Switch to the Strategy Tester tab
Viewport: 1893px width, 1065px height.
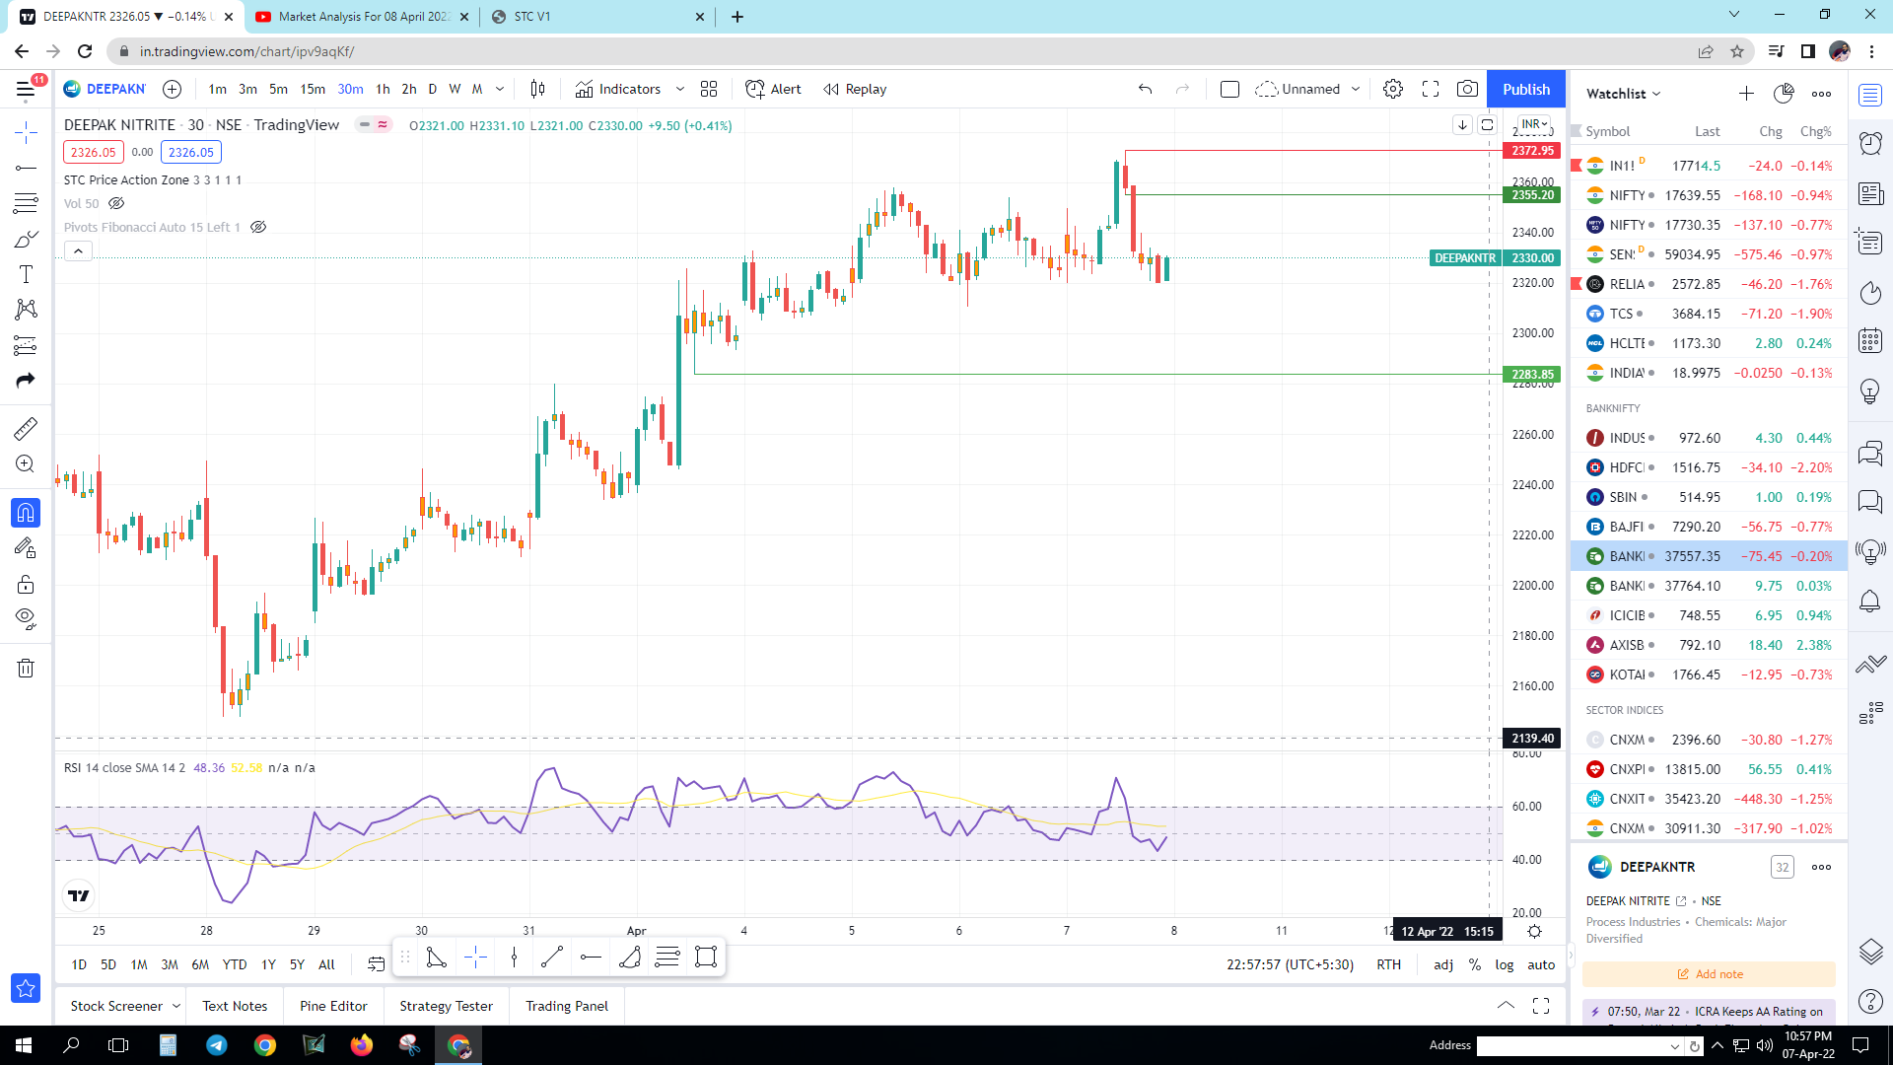446,1006
